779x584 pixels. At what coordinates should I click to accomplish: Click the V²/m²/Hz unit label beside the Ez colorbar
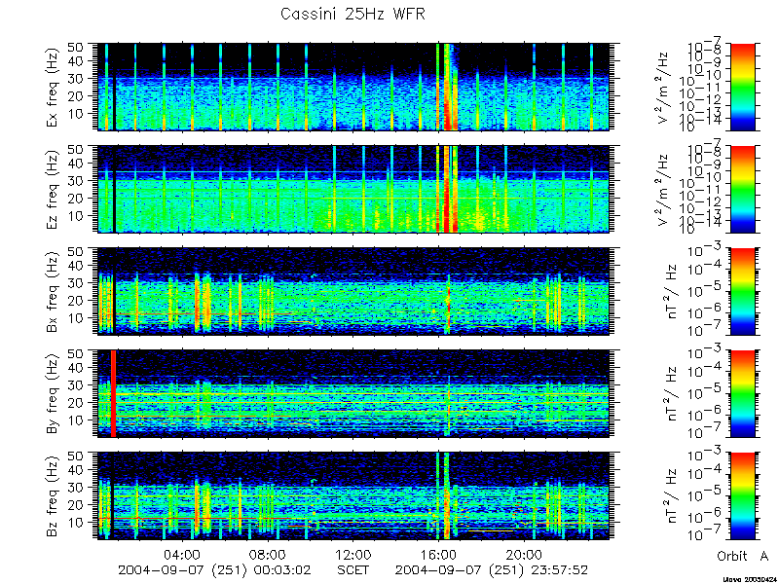pyautogui.click(x=664, y=189)
